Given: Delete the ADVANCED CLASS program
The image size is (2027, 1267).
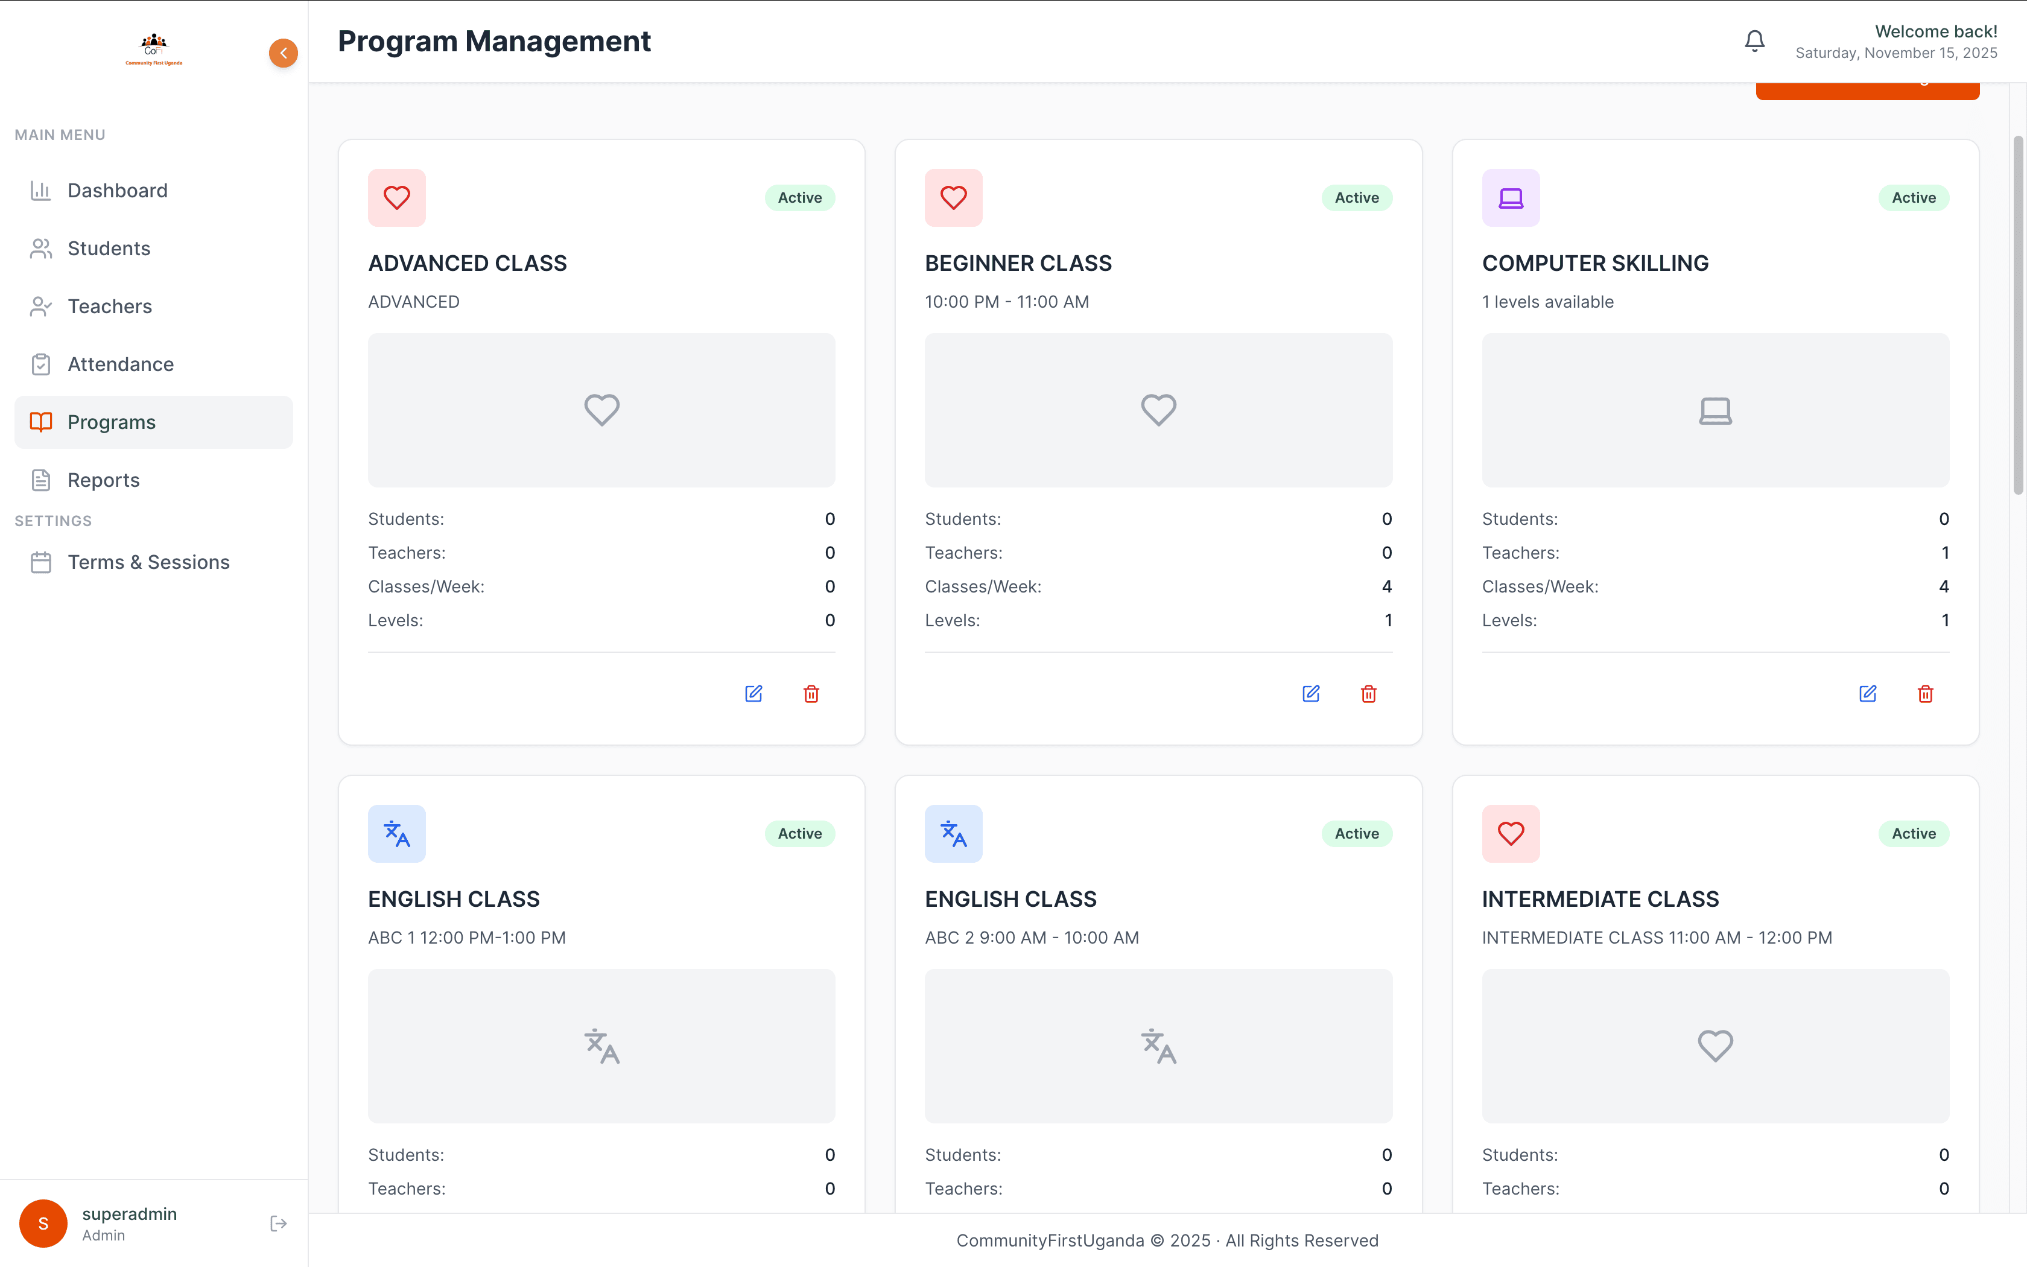Looking at the screenshot, I should pyautogui.click(x=811, y=693).
